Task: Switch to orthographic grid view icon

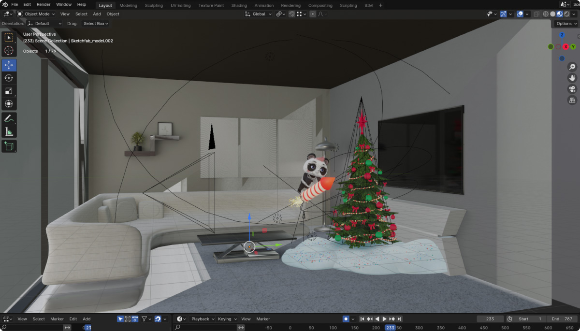Action: (572, 101)
